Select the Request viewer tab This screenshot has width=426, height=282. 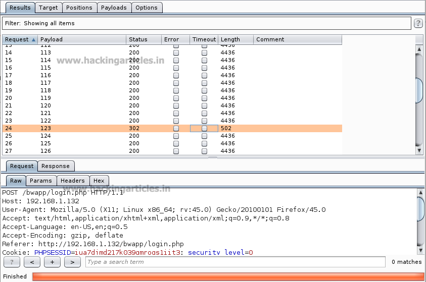22,166
